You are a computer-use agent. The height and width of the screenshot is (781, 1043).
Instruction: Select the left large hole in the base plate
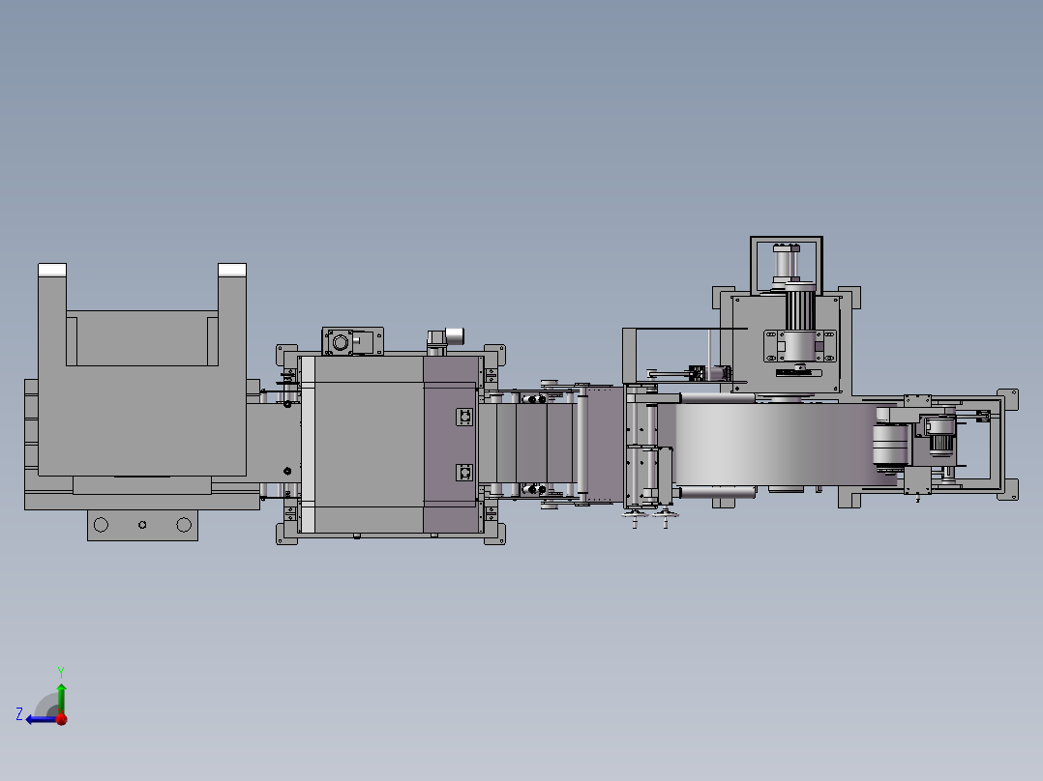coord(101,525)
